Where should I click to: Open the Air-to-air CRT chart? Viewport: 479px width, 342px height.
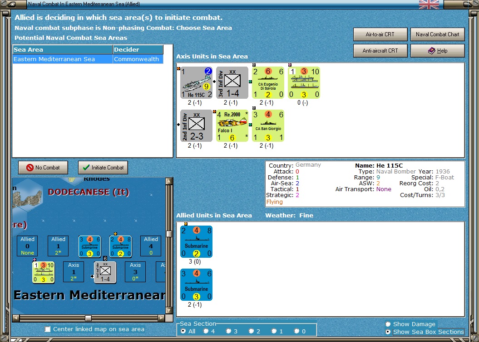coord(380,34)
